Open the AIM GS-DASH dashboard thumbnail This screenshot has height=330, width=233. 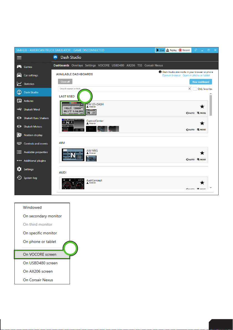[73, 109]
